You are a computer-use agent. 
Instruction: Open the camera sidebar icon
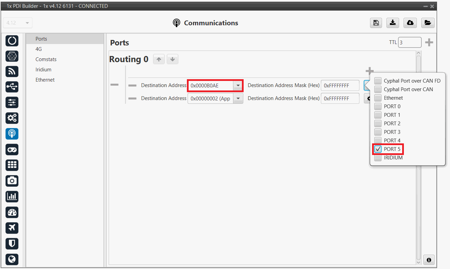(12, 181)
